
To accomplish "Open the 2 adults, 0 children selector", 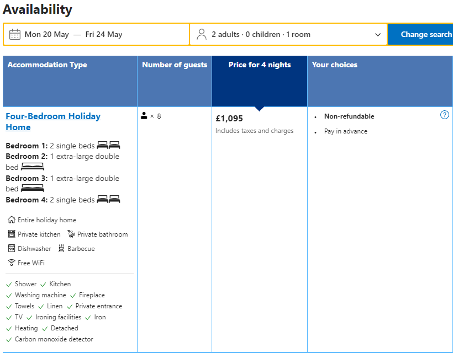I will point(261,34).
